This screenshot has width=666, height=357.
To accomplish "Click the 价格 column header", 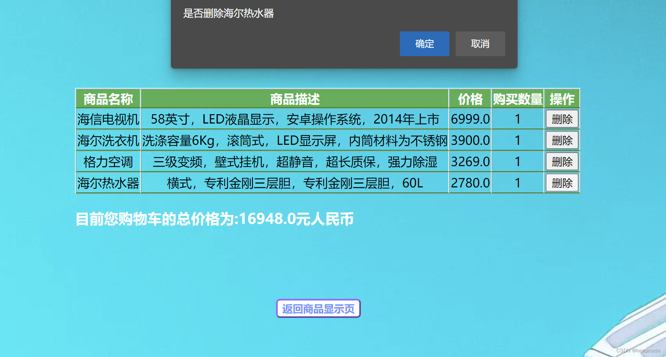I will pyautogui.click(x=470, y=99).
